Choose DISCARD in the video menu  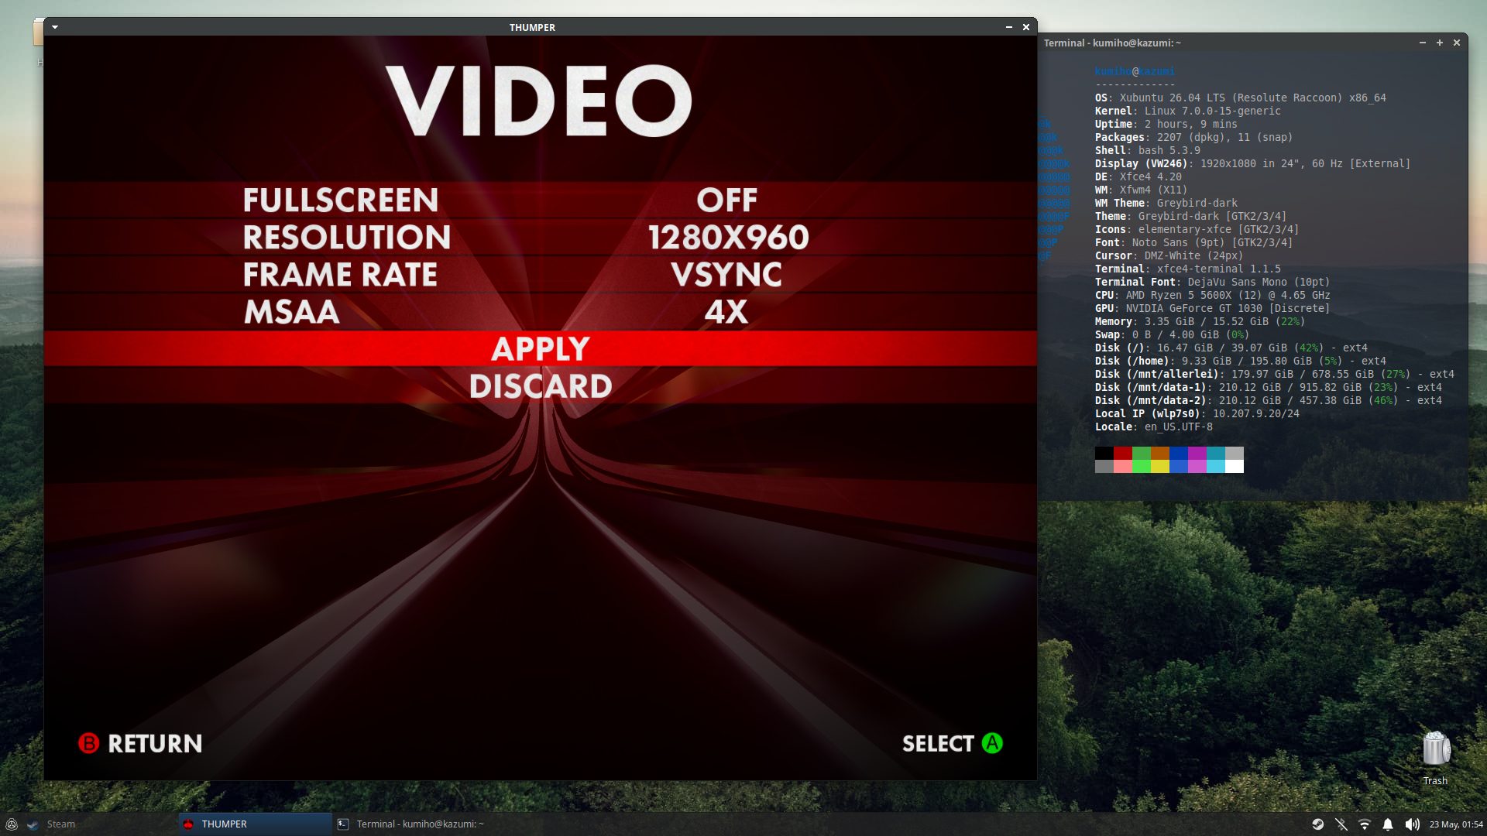point(541,386)
